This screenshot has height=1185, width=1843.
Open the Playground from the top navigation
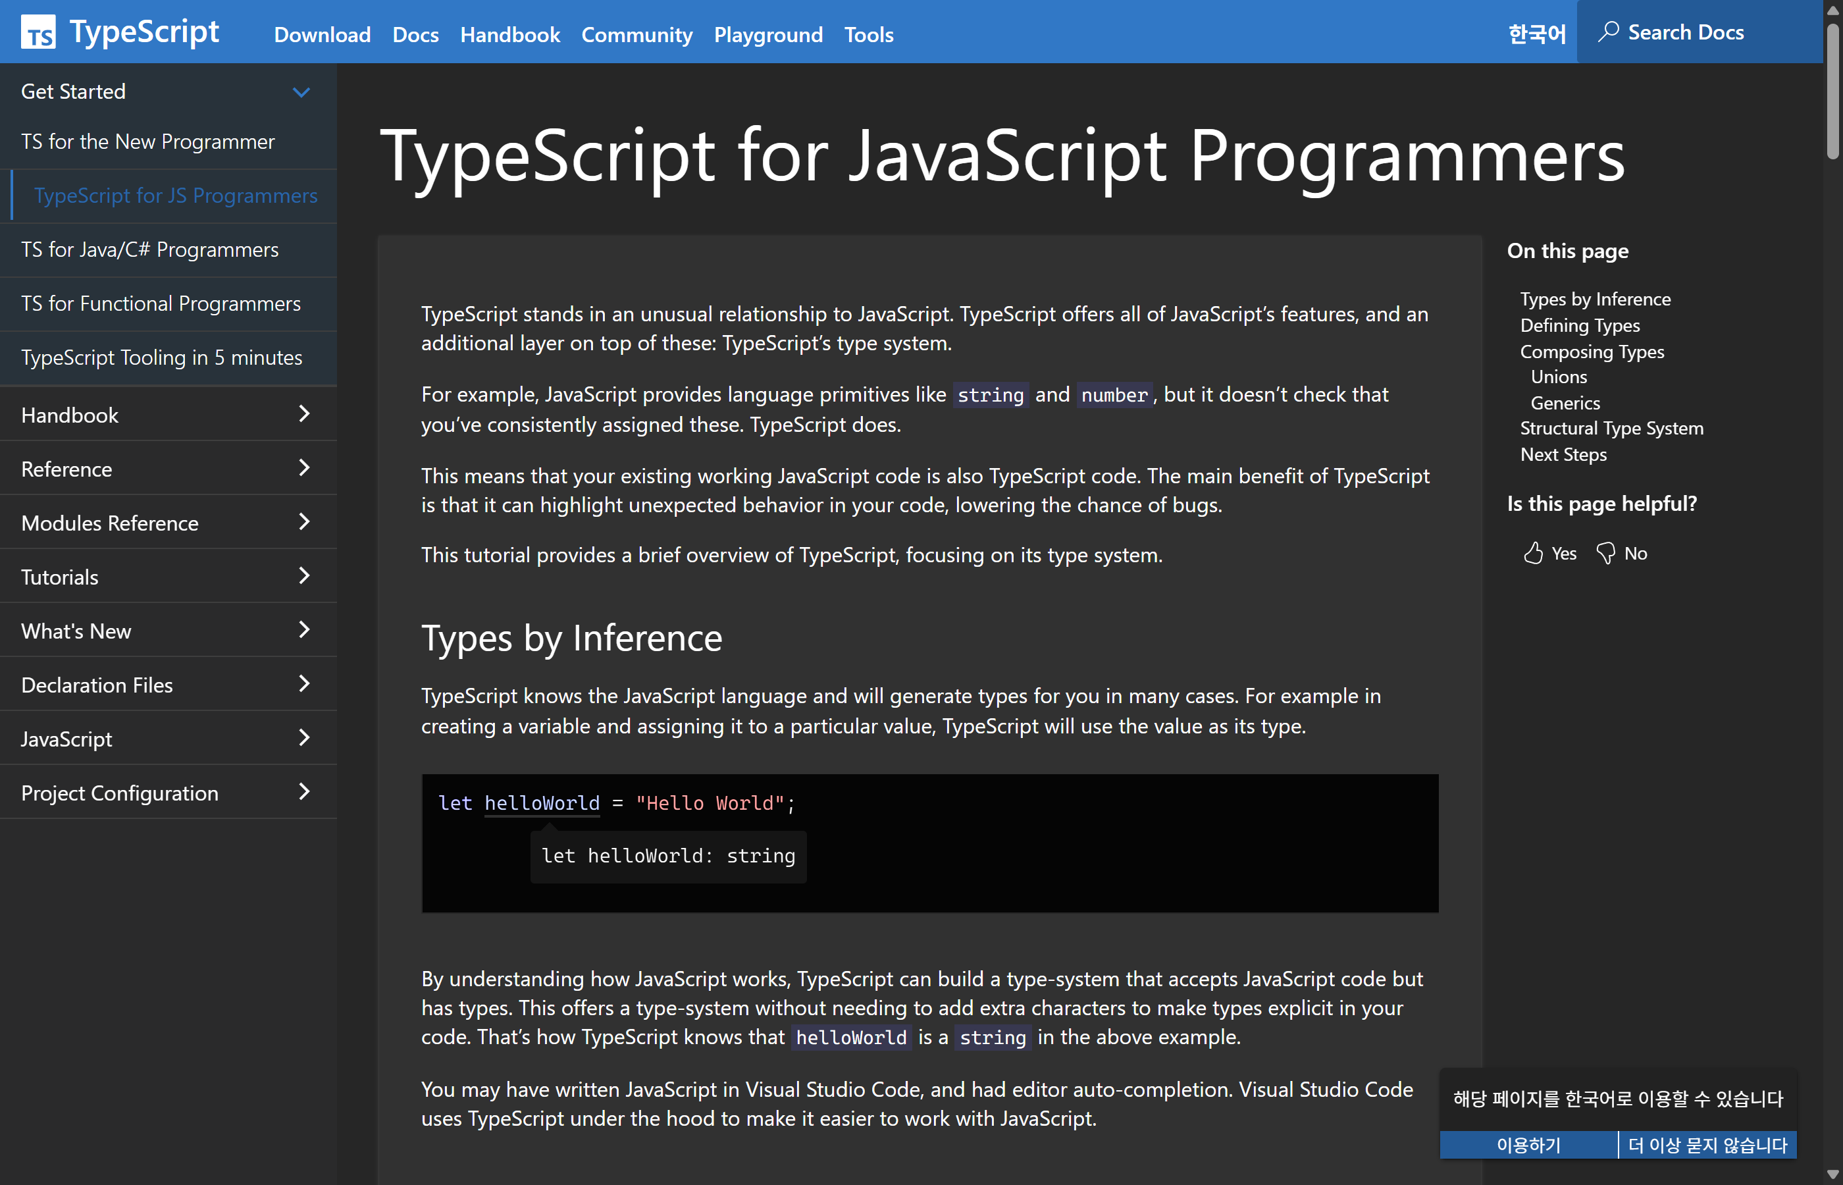(x=767, y=35)
